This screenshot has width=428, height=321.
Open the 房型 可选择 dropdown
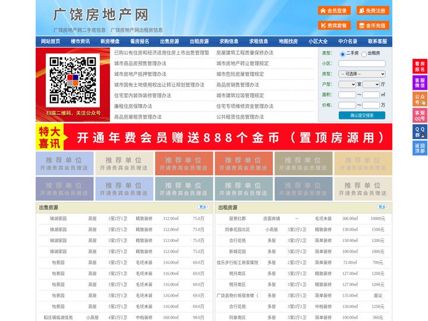pyautogui.click(x=362, y=74)
